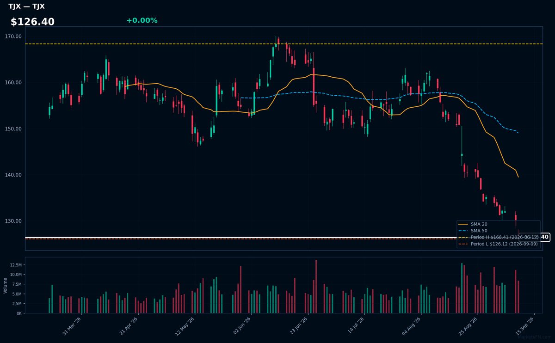The width and height of the screenshot is (555, 343).
Task: Click the Period L $126.12 legend entry
Action: tap(498, 244)
